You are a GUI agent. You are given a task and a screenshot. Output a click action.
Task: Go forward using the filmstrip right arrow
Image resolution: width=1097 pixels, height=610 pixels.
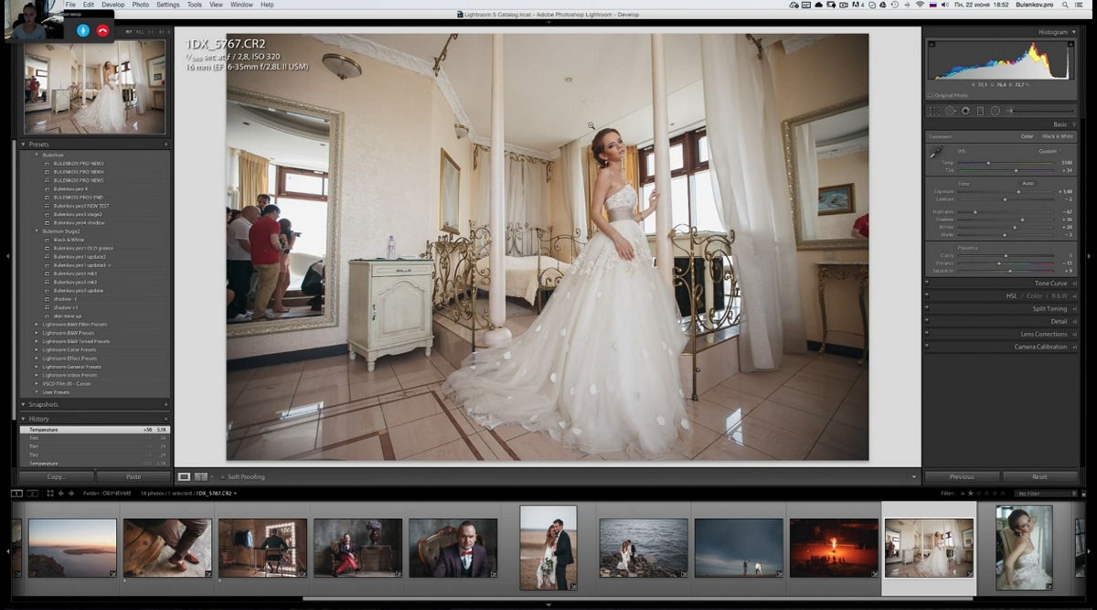tap(70, 493)
